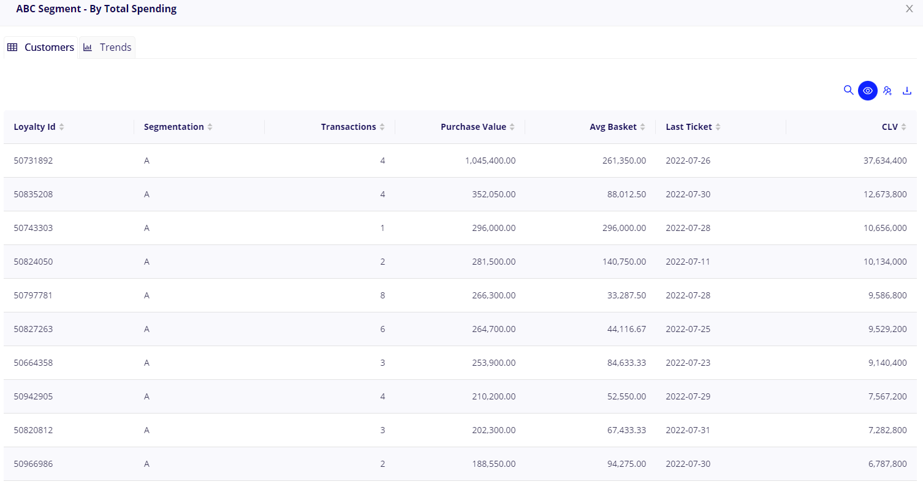Screen dimensions: 923x484
Task: Click loyalty id 50942905
Action: (33, 396)
